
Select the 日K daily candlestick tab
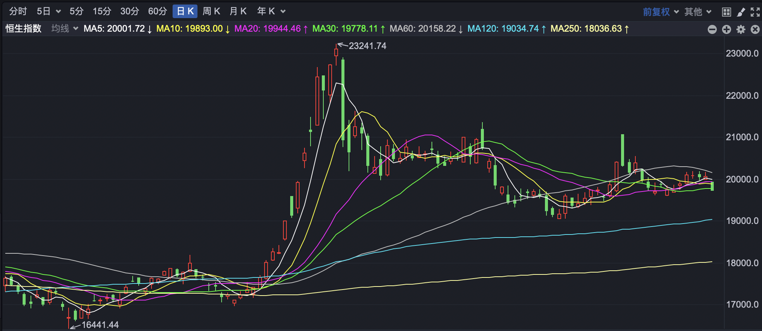[185, 11]
